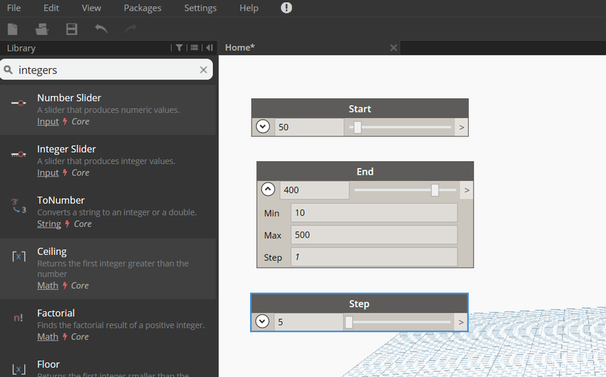Screen dimensions: 606x377
Task: Clear the integers search text
Action: click(x=203, y=70)
